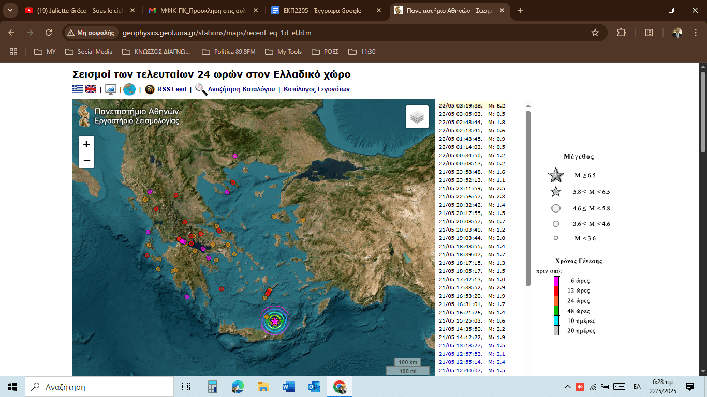Open Microsoft Edge from the taskbar

(x=238, y=387)
